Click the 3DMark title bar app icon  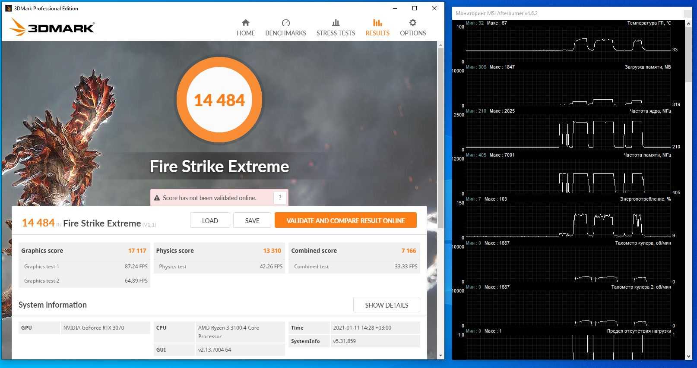pos(8,8)
